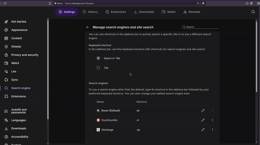Switch to the History tab
The width and height of the screenshot is (260, 145).
coord(90,12)
